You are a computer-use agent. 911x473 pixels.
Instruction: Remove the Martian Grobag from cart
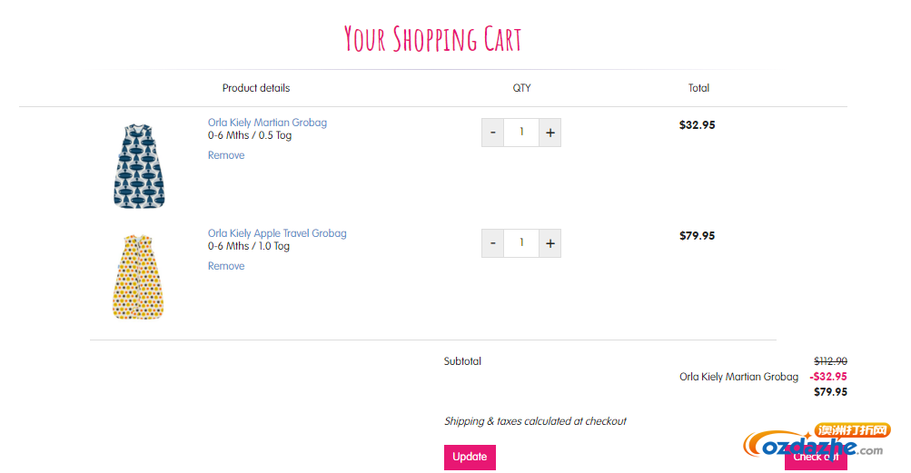pos(226,155)
